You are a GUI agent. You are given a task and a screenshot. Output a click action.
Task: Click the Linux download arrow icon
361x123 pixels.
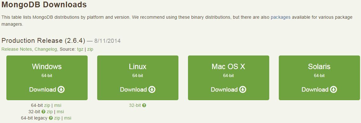pos(152,89)
